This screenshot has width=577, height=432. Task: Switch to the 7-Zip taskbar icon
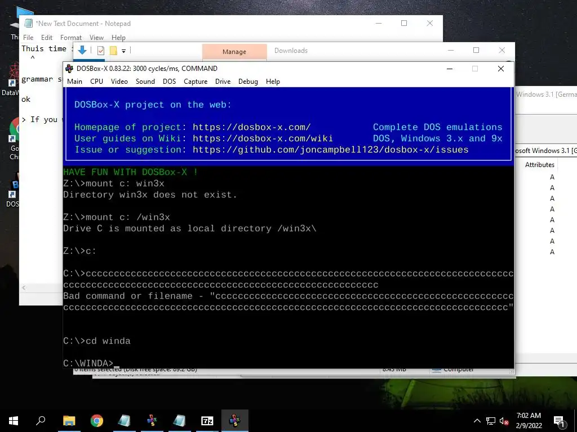pos(207,421)
